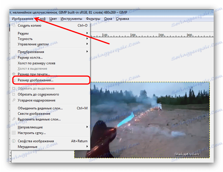Select Выровнять видимые слои…

click(50, 119)
